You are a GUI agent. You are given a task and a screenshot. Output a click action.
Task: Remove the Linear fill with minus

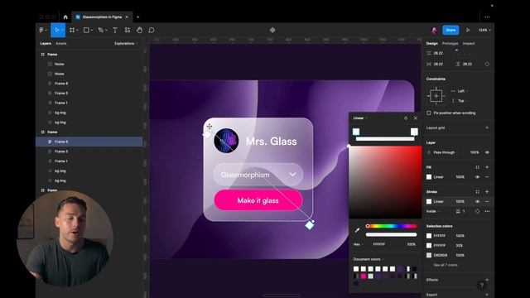tap(487, 176)
